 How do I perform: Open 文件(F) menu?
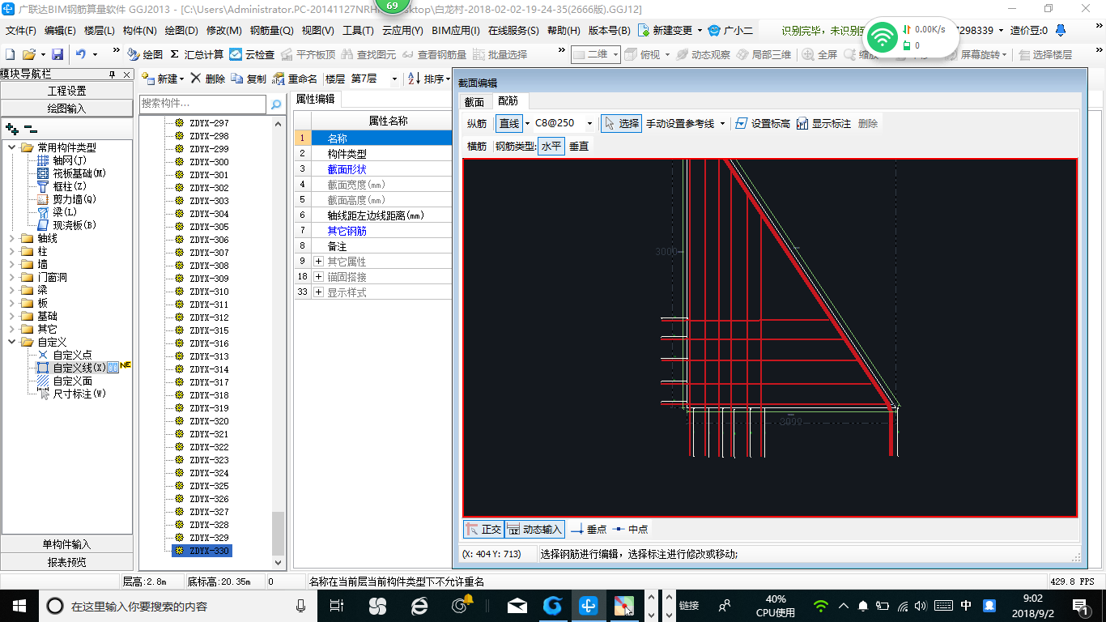pyautogui.click(x=21, y=31)
